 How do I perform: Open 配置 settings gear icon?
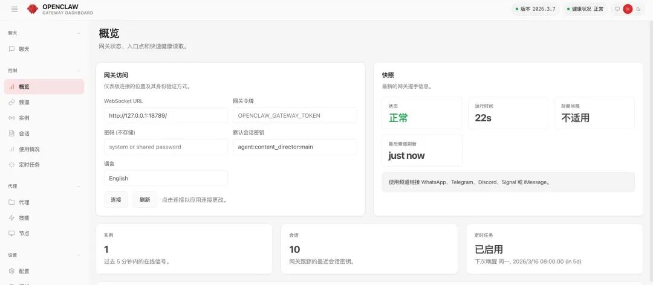pos(11,271)
